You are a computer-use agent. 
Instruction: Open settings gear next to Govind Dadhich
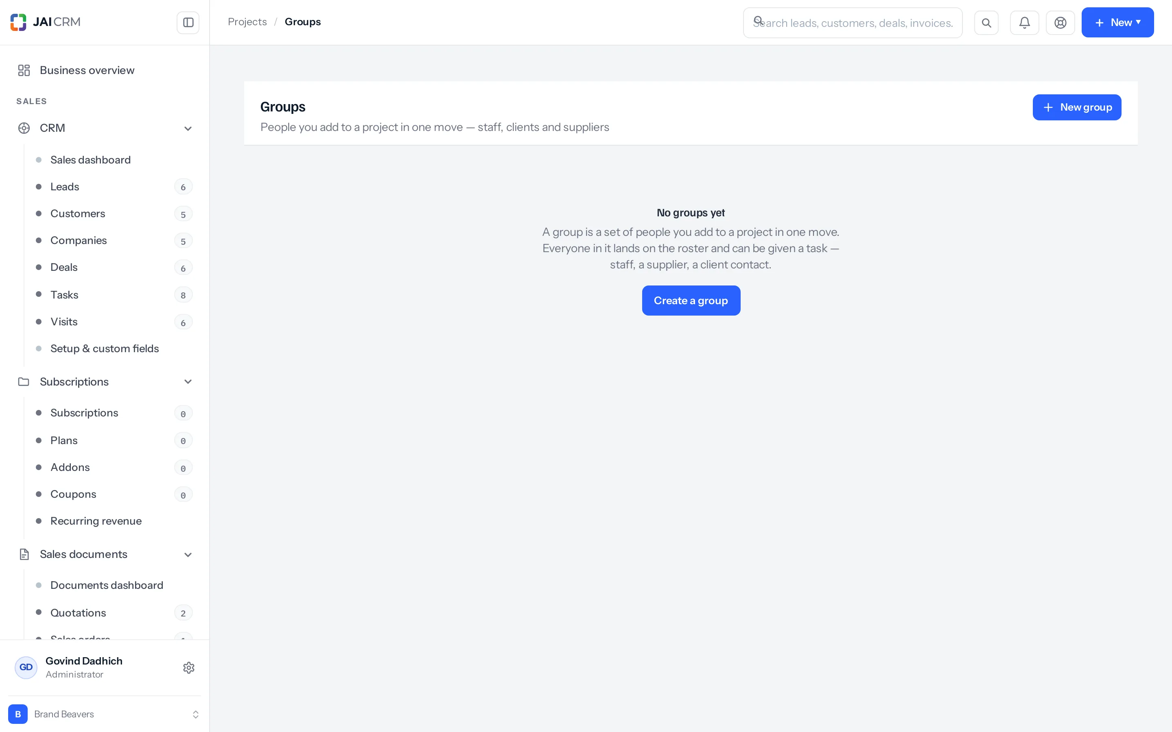[189, 668]
